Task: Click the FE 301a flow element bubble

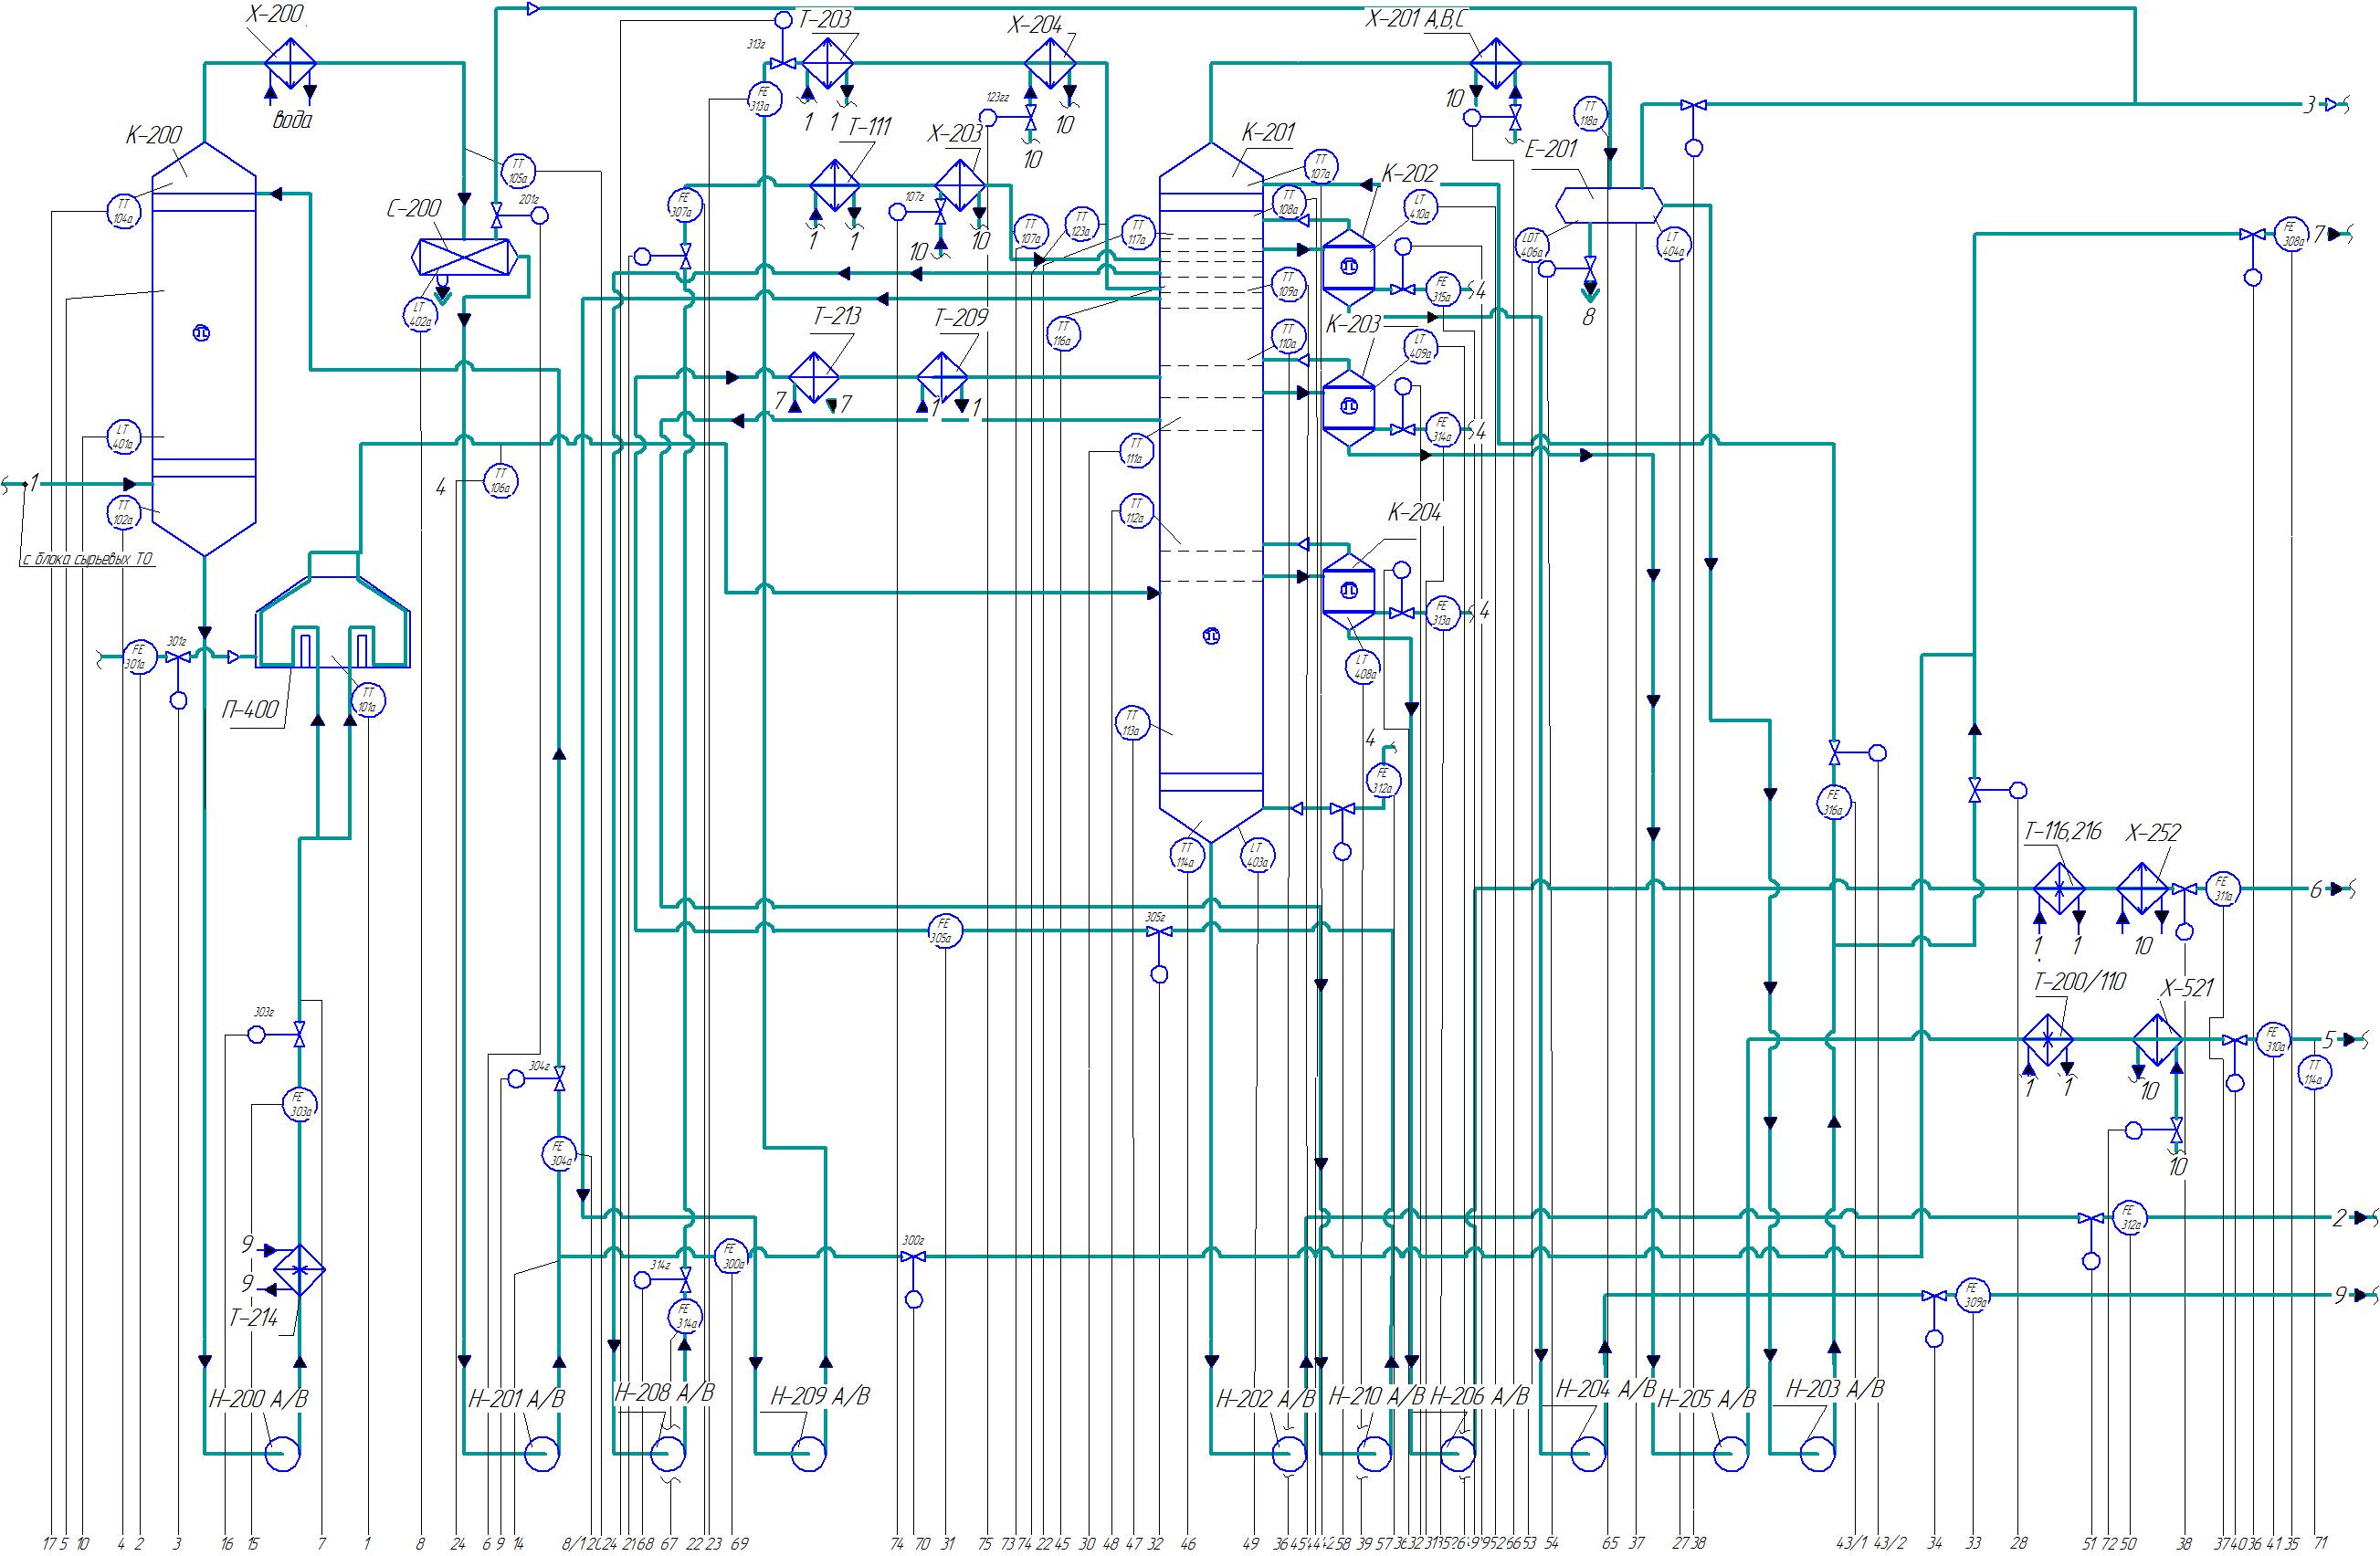Action: (138, 657)
